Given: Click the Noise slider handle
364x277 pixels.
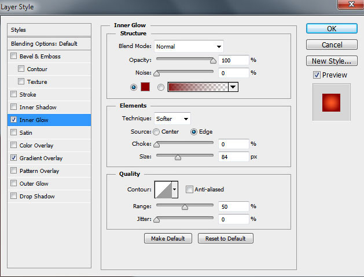Looking at the screenshot, I should tap(157, 74).
